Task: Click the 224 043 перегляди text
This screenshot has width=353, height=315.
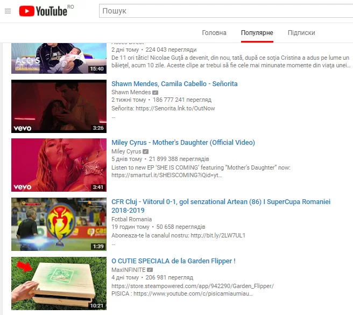Action: coord(171,50)
